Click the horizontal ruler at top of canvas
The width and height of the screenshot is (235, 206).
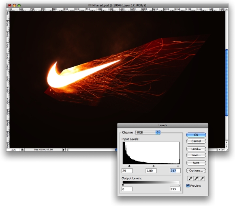click(117, 9)
